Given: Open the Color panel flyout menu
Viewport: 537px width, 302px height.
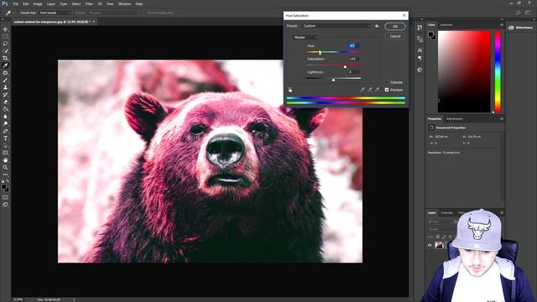Looking at the screenshot, I should pos(502,24).
